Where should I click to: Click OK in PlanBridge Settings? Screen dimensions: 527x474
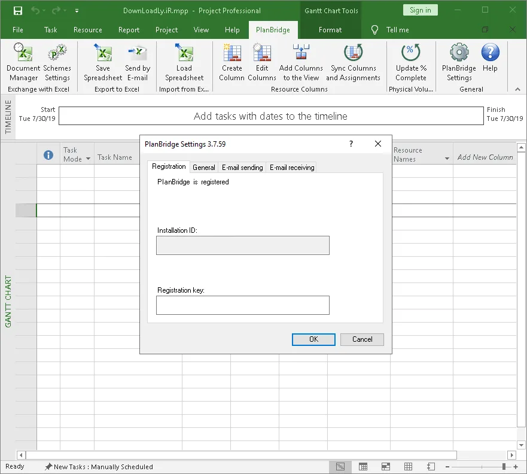coord(313,339)
